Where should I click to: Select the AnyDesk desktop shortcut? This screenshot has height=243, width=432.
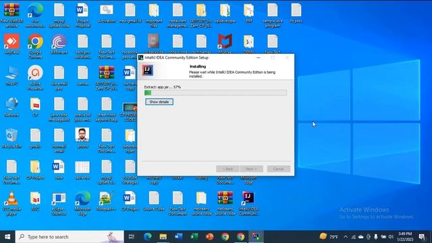[11, 45]
